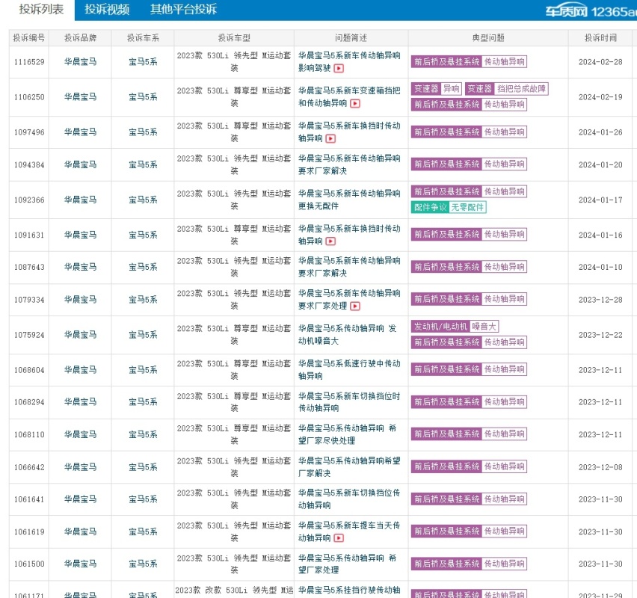Open the 其他平台投诉 tab
The height and width of the screenshot is (598, 637).
pos(183,9)
